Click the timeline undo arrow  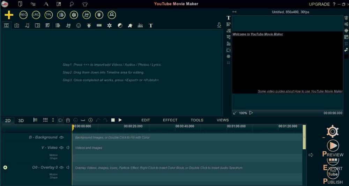click(98, 120)
